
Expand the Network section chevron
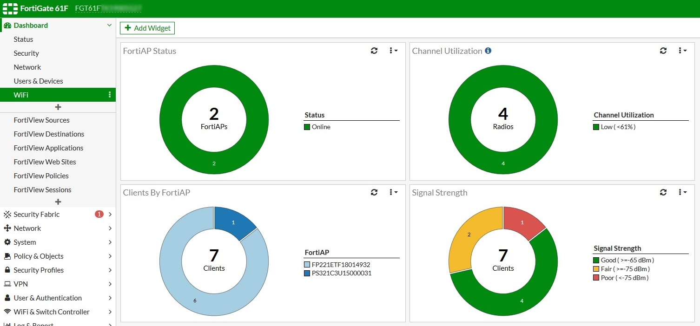tap(110, 228)
